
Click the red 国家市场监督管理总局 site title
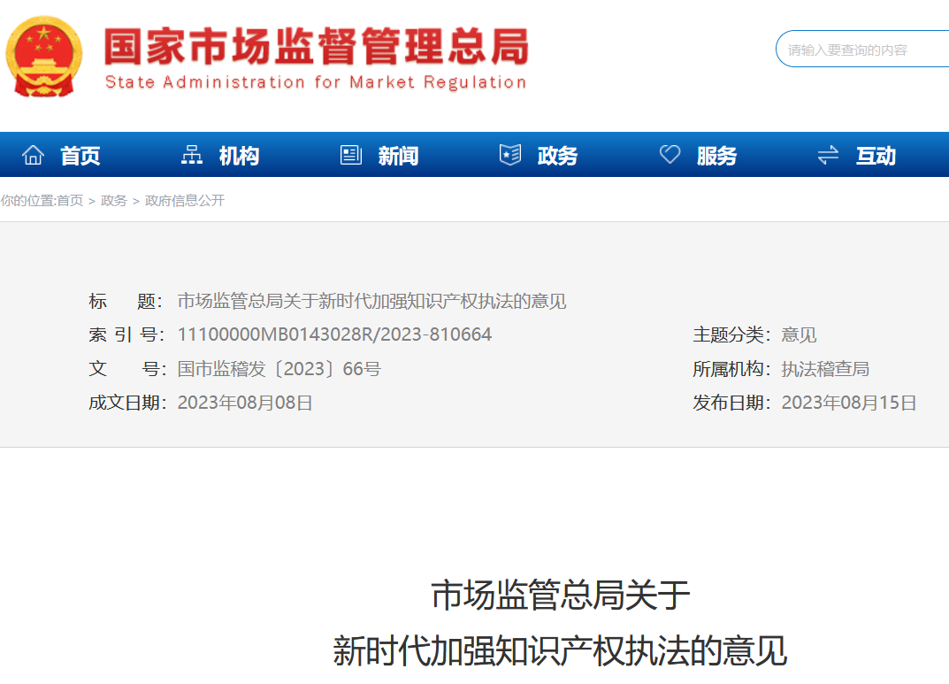tap(316, 48)
